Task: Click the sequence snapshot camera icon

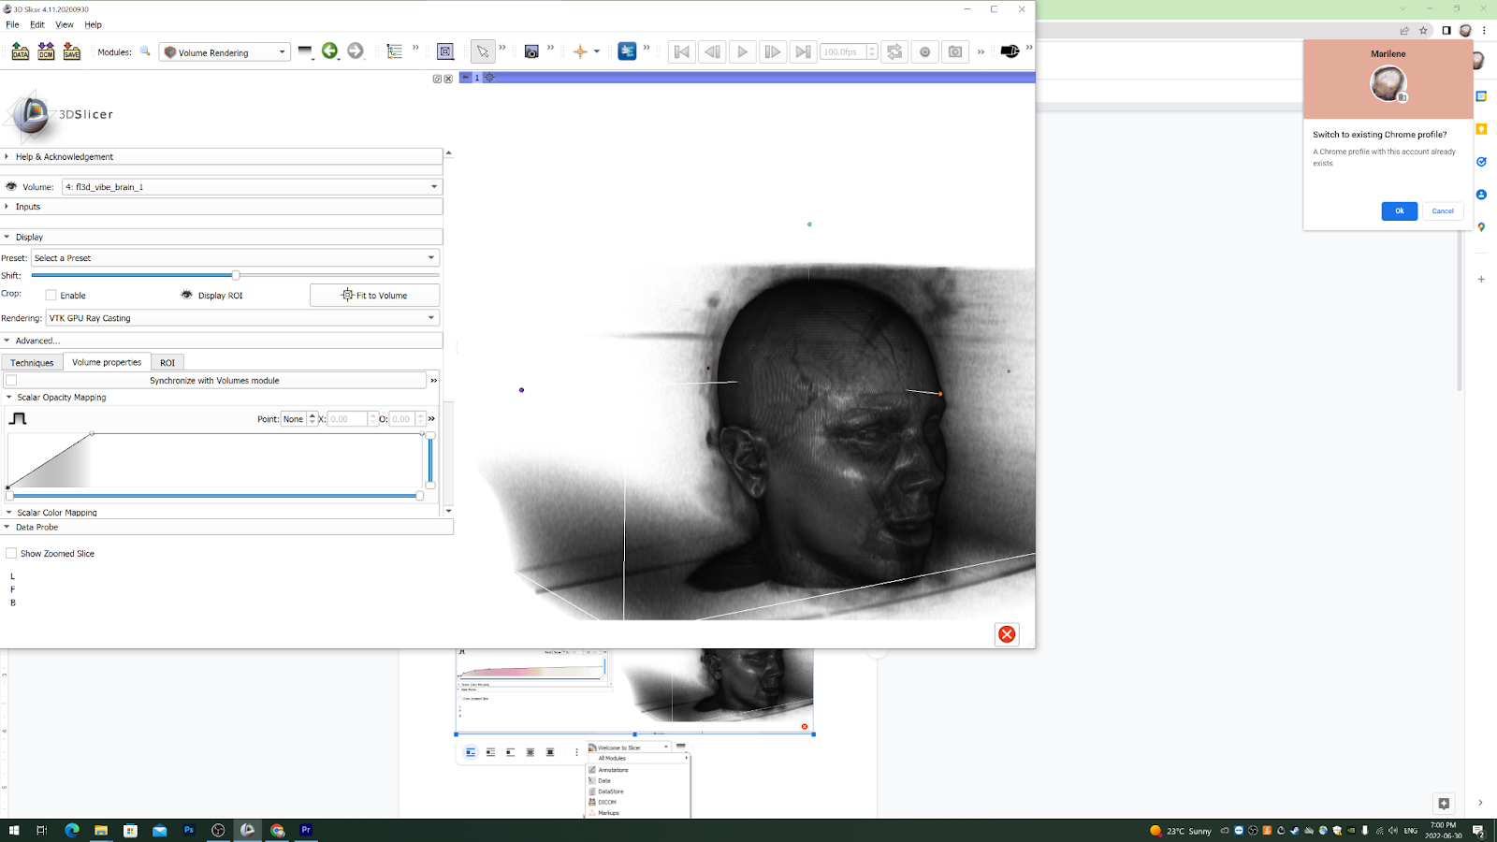Action: (x=954, y=51)
